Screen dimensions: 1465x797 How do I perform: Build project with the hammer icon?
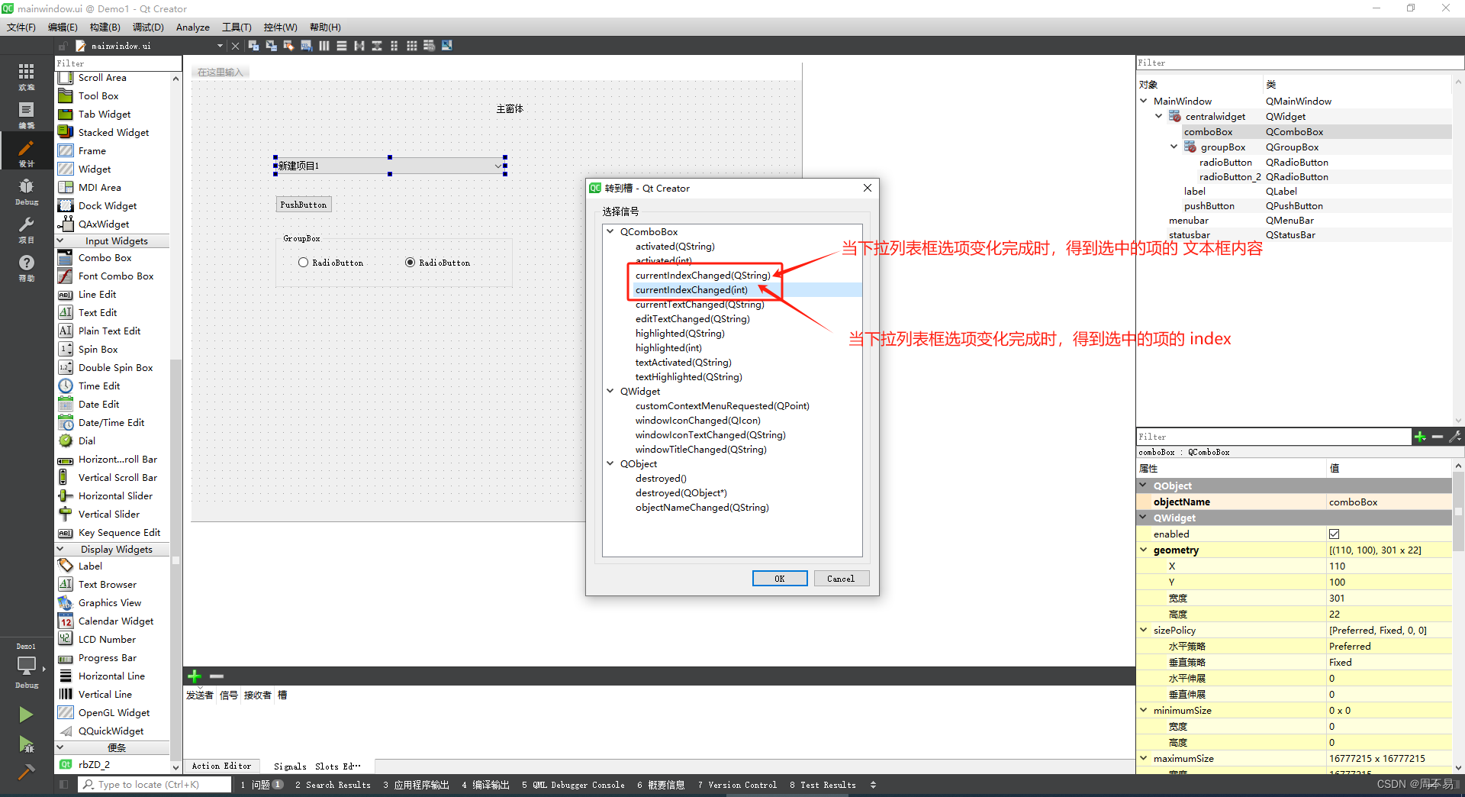(x=26, y=771)
